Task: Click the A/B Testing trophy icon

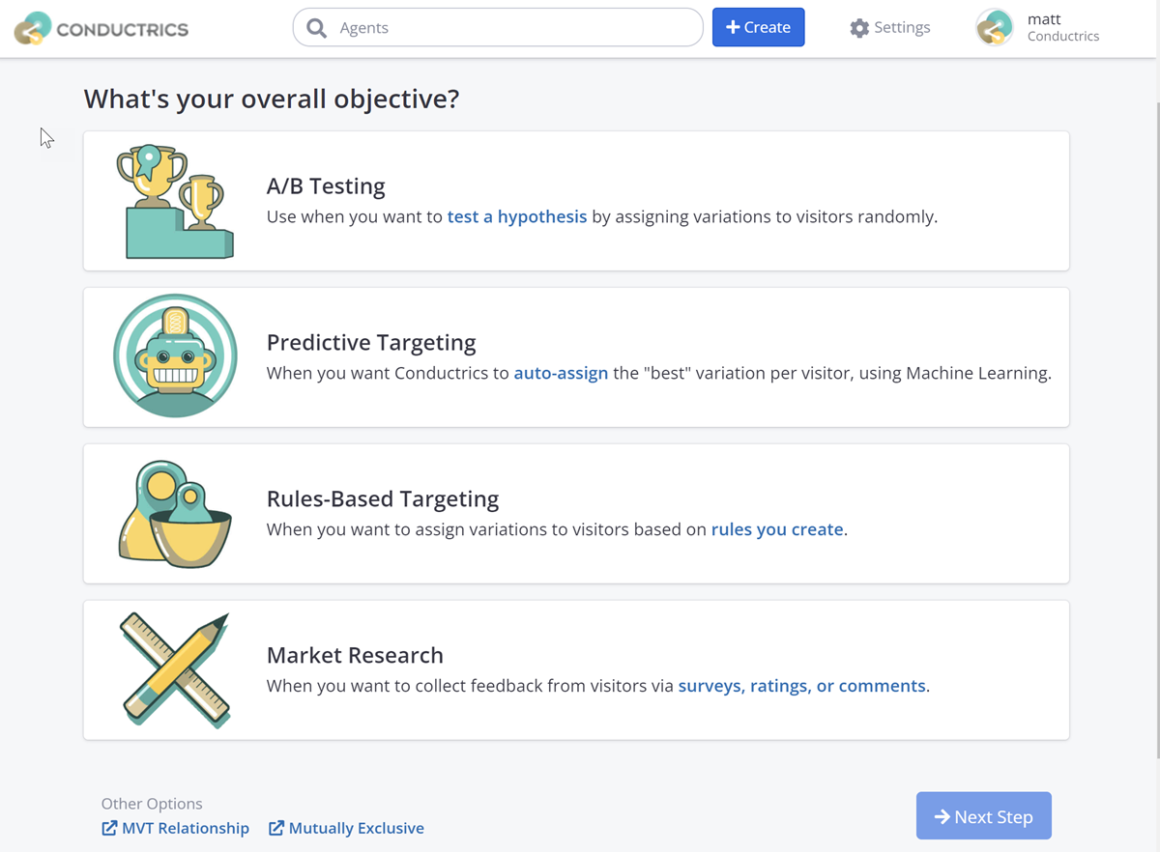Action: [x=175, y=202]
